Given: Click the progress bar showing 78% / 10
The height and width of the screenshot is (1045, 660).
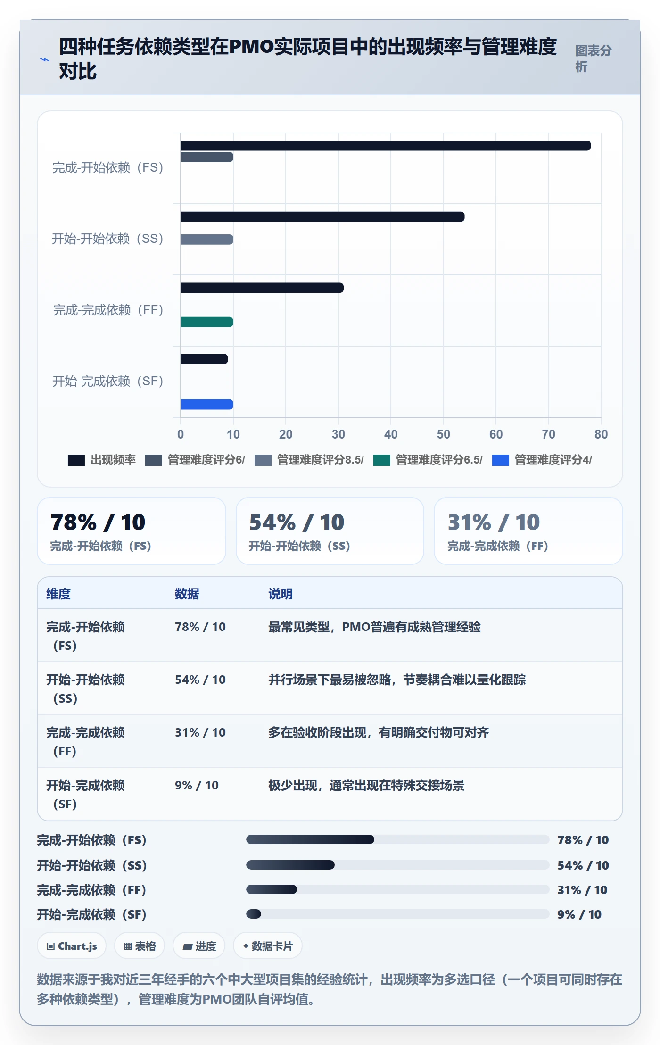Looking at the screenshot, I should click(397, 839).
